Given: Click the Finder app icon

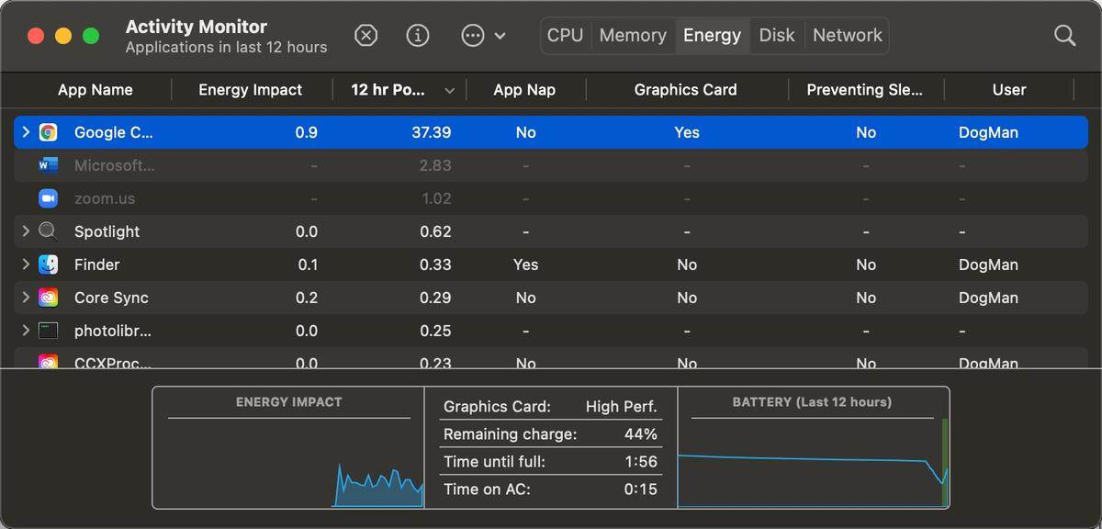Looking at the screenshot, I should point(49,264).
